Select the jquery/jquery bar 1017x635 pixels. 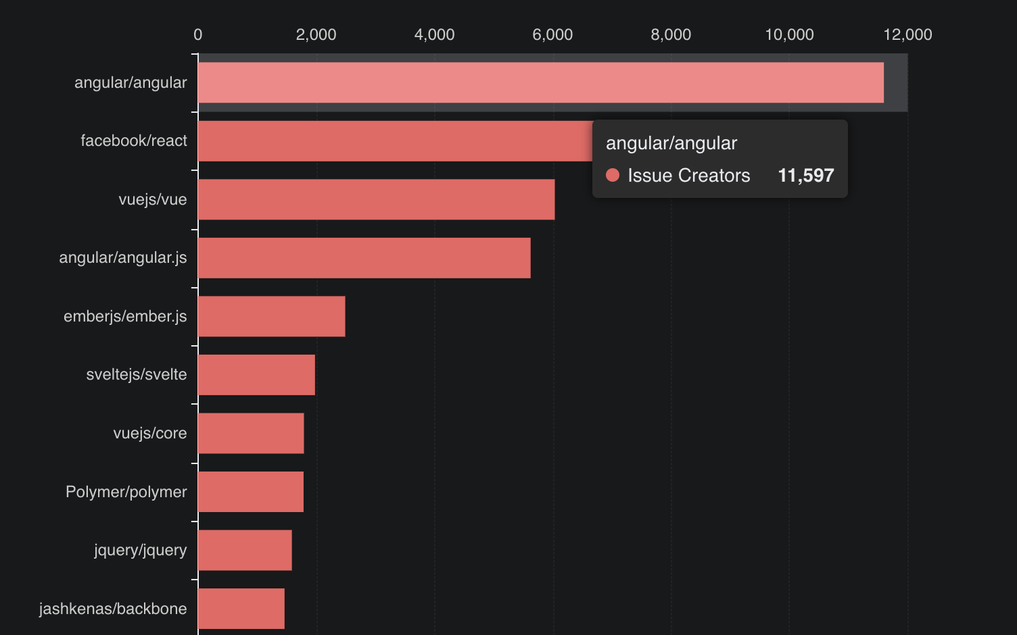(243, 550)
